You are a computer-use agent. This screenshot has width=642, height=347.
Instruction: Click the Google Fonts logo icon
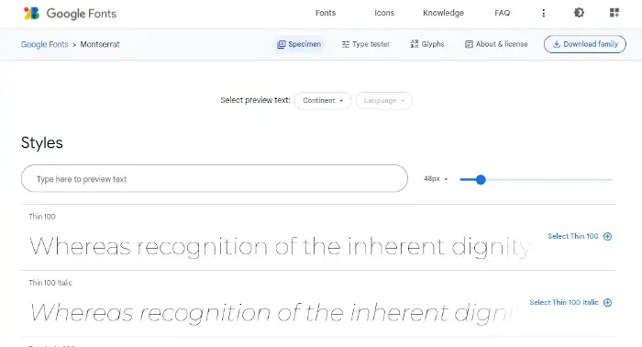31,13
